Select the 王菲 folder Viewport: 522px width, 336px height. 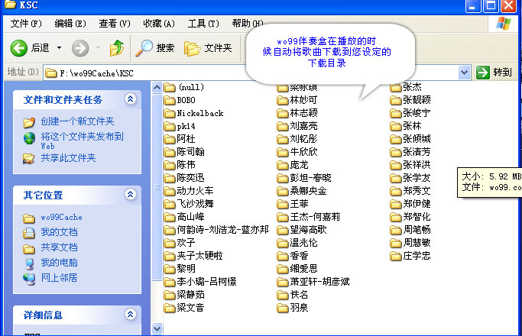(x=293, y=204)
